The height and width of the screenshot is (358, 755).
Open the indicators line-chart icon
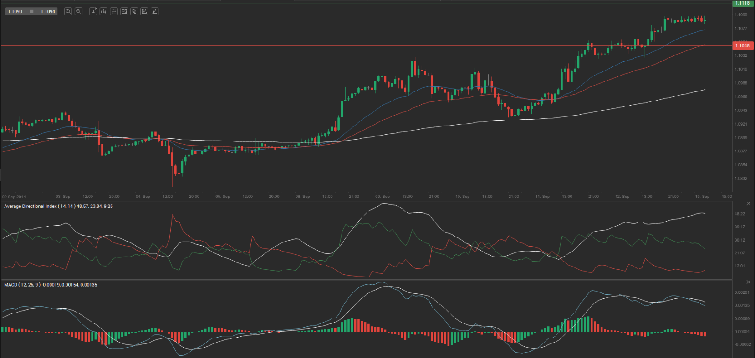pos(124,11)
